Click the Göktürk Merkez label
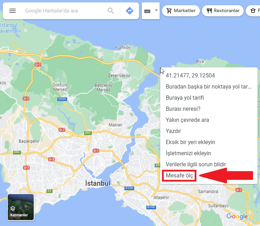The width and height of the screenshot is (260, 226). point(60,87)
